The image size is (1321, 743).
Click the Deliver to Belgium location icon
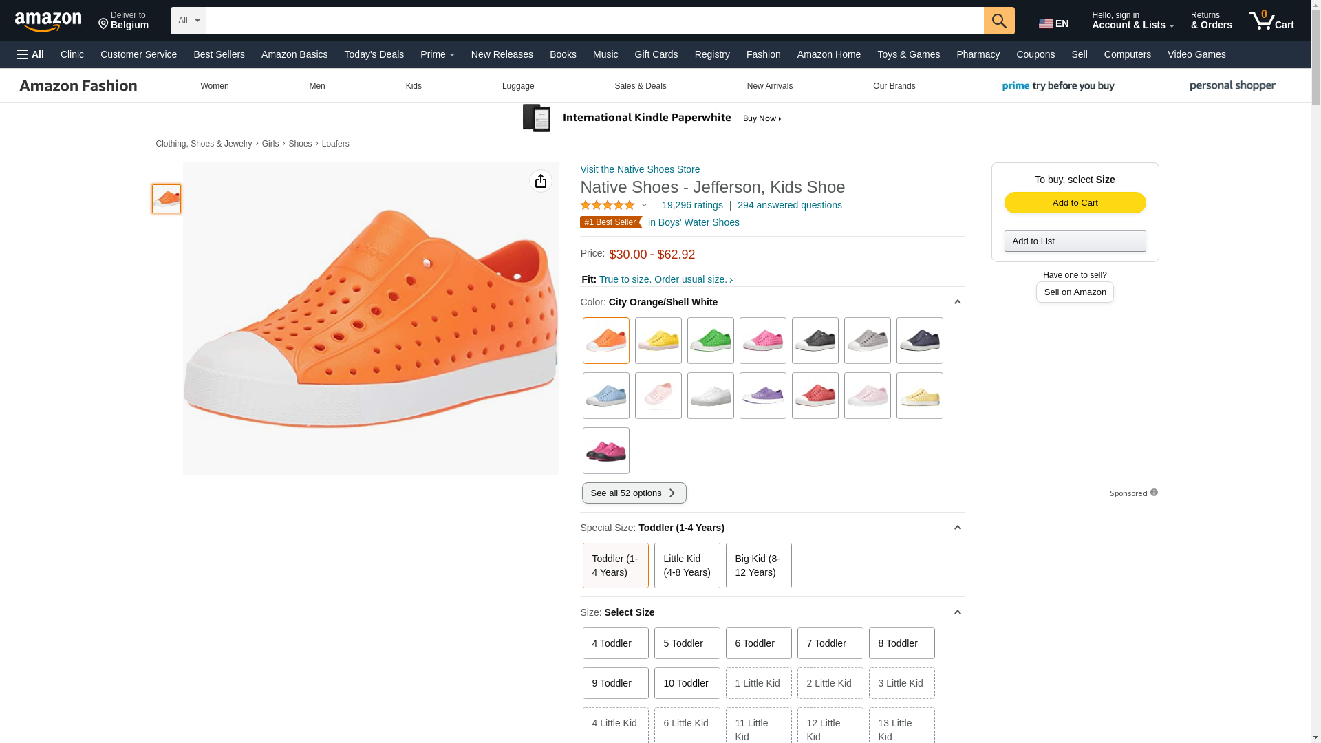click(103, 24)
